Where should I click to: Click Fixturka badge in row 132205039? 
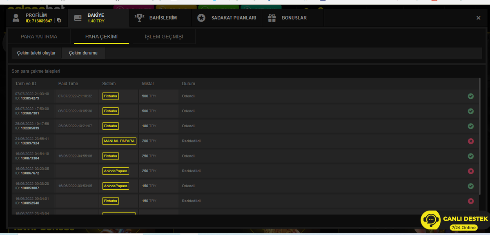coord(110,126)
